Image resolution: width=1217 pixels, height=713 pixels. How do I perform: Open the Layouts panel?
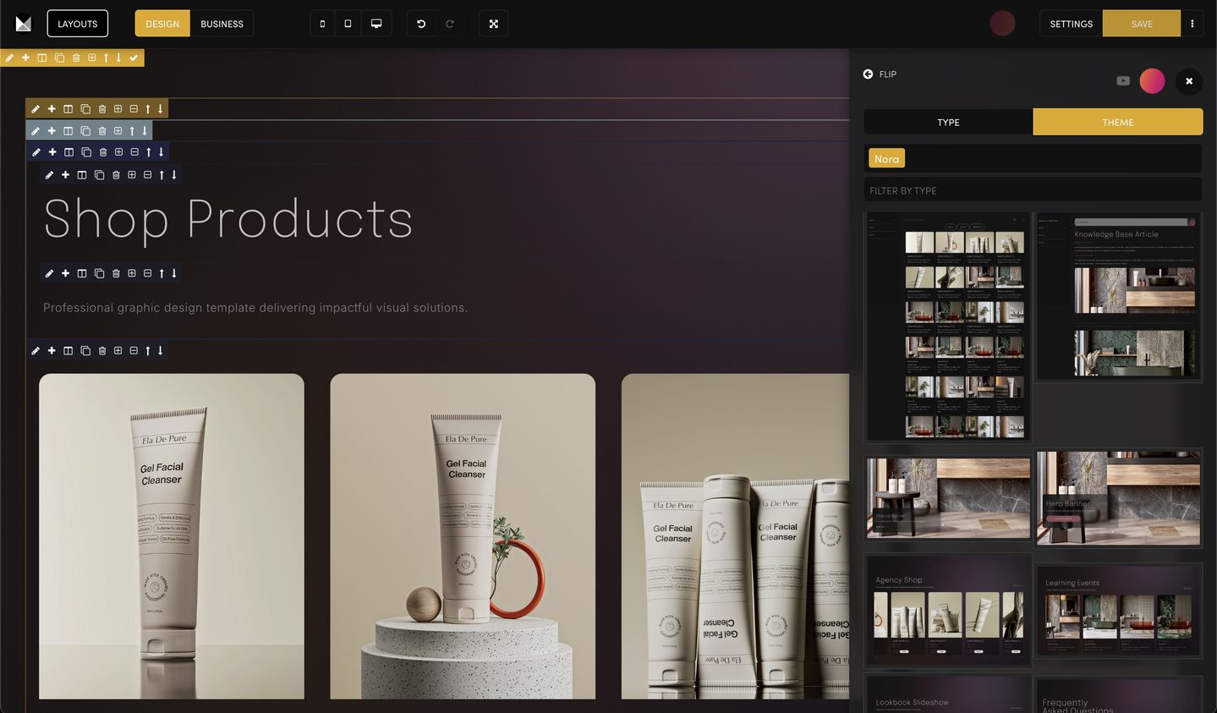click(78, 24)
